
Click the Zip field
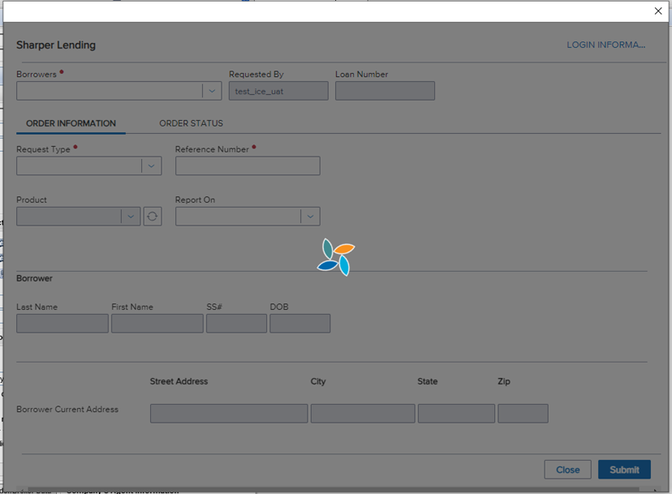523,414
